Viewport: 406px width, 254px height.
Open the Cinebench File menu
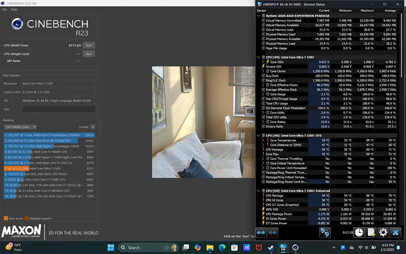coord(4,9)
